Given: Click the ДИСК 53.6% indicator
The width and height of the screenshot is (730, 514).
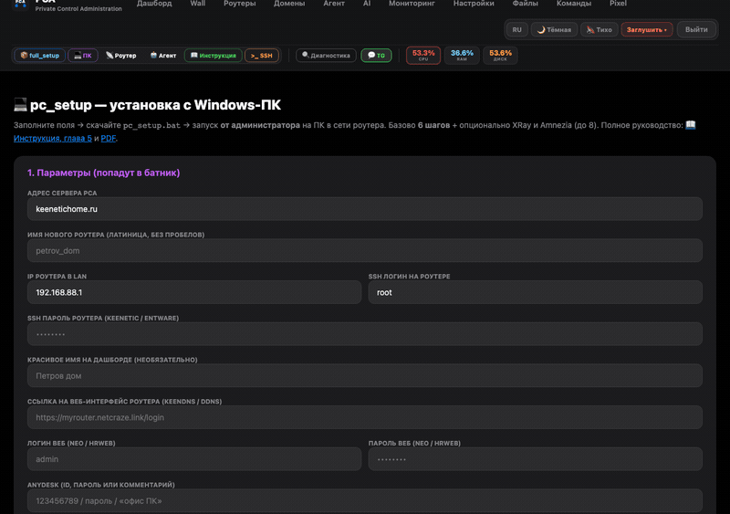Looking at the screenshot, I should coord(500,55).
